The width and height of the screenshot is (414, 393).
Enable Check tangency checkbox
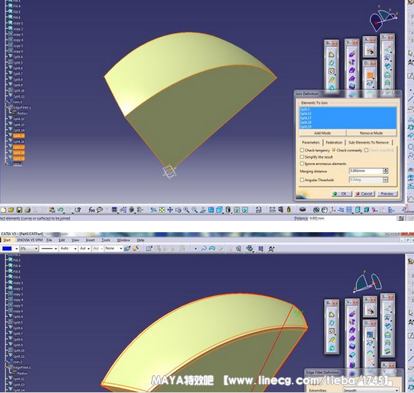click(x=302, y=150)
